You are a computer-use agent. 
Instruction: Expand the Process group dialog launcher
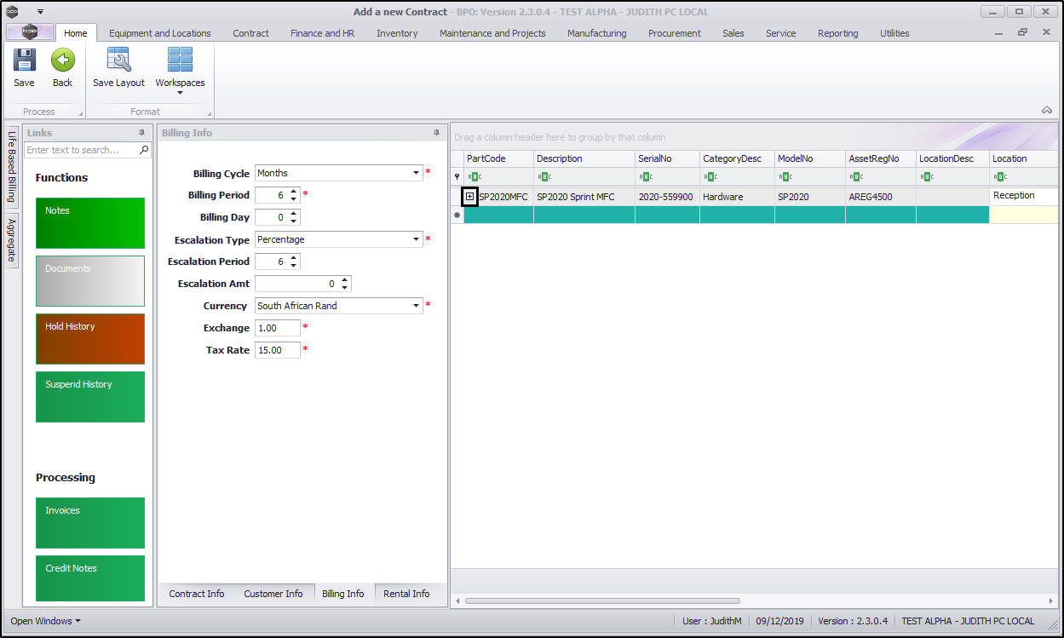pos(81,113)
